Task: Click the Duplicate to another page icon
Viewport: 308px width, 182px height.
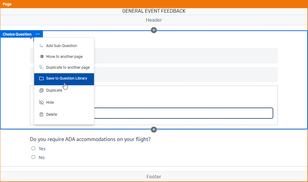Action: coord(41,67)
